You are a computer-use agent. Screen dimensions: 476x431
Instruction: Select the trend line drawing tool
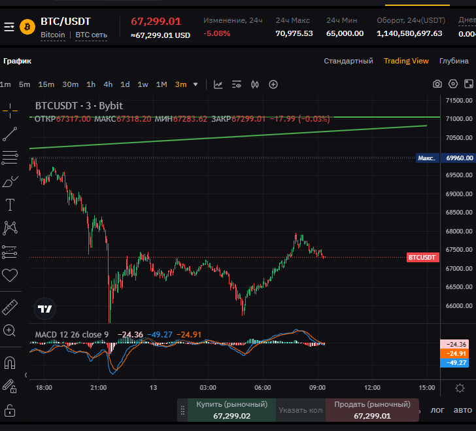tap(10, 134)
